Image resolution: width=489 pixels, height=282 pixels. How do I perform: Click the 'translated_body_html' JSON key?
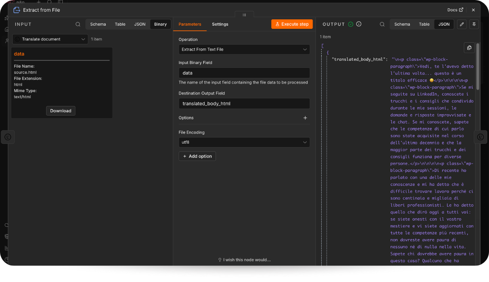358,59
